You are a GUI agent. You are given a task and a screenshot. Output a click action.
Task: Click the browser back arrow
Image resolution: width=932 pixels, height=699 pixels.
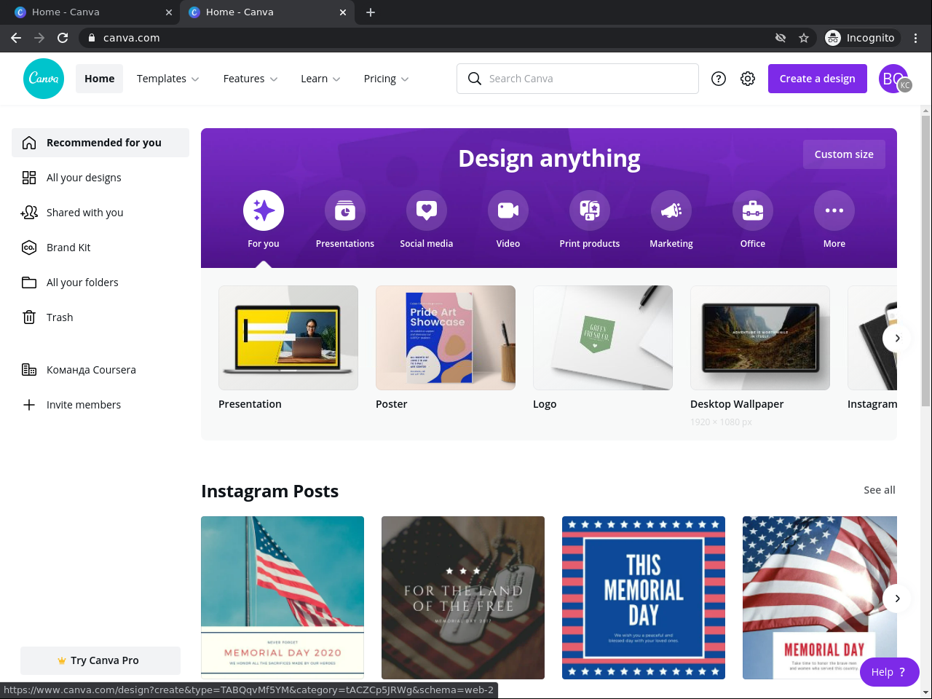click(16, 38)
